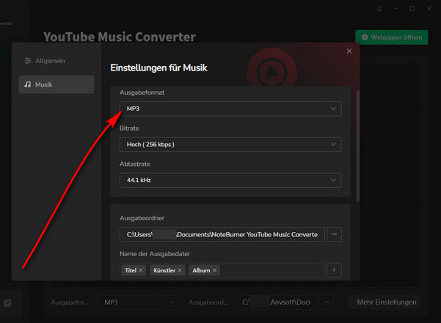Viewport: 441px width, 323px height.
Task: Click the Abtastrate label
Action: click(x=135, y=164)
